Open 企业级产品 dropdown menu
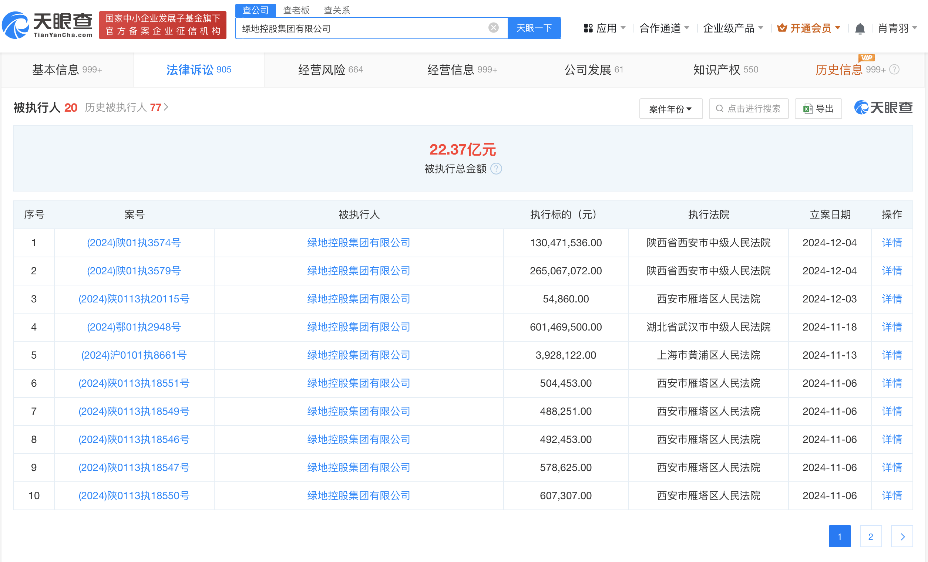The width and height of the screenshot is (928, 562). (x=733, y=28)
